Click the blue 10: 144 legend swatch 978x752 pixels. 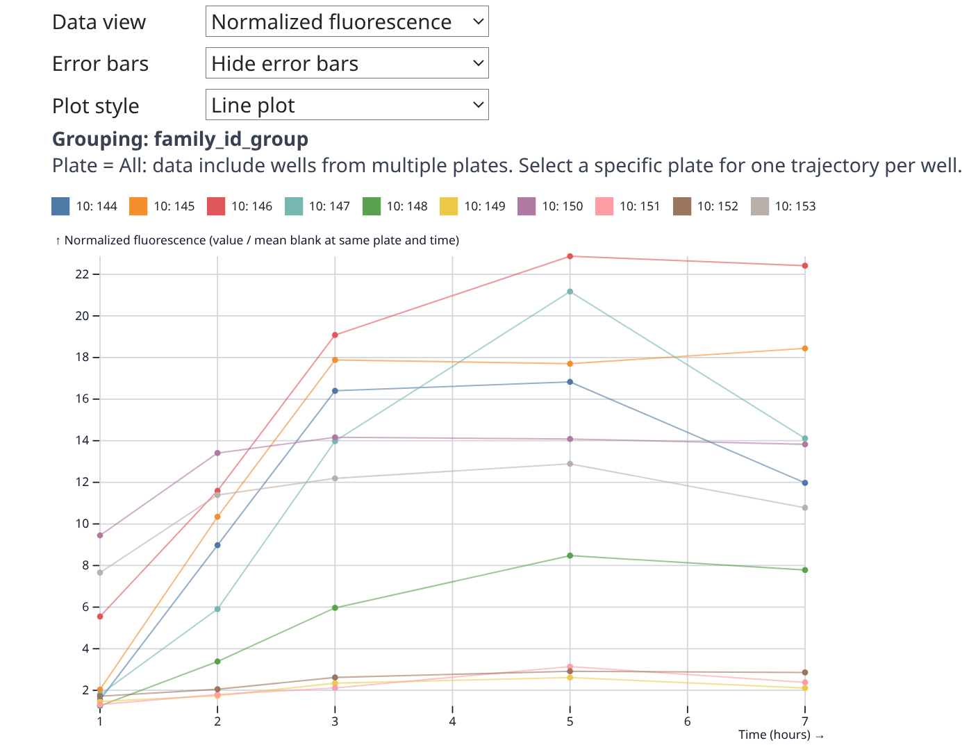[x=61, y=206]
